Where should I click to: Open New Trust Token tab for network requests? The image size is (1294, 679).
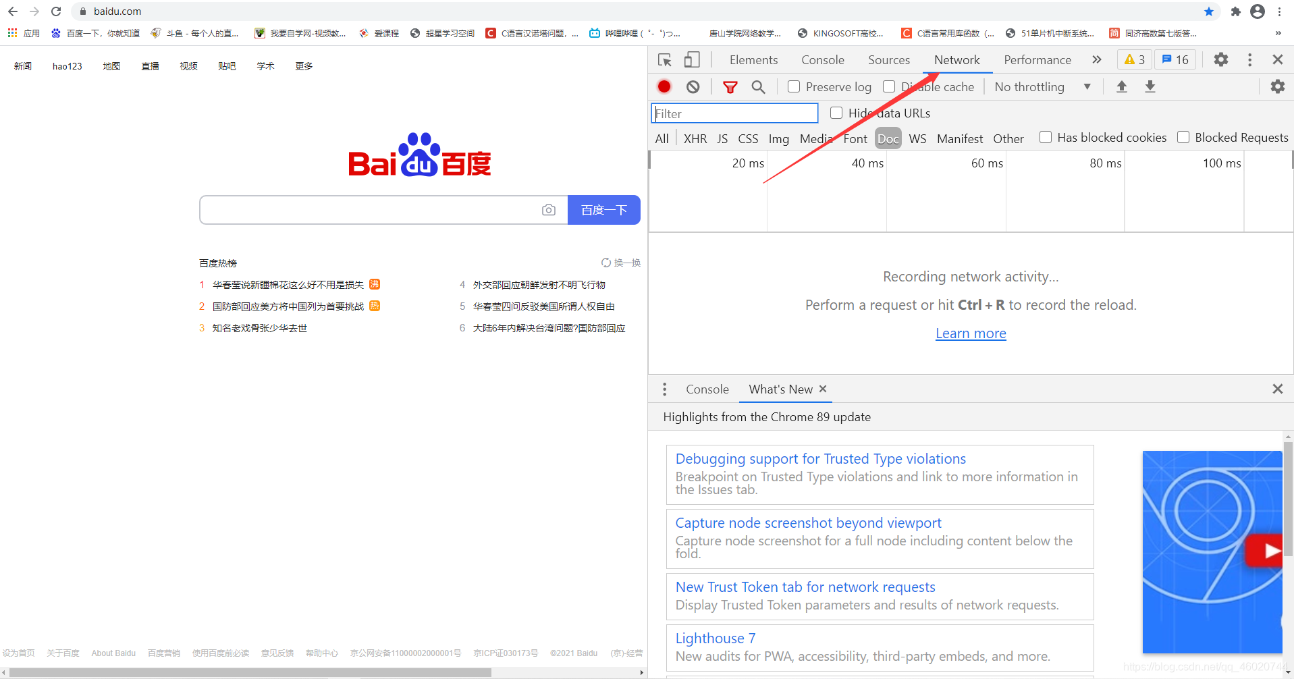805,587
